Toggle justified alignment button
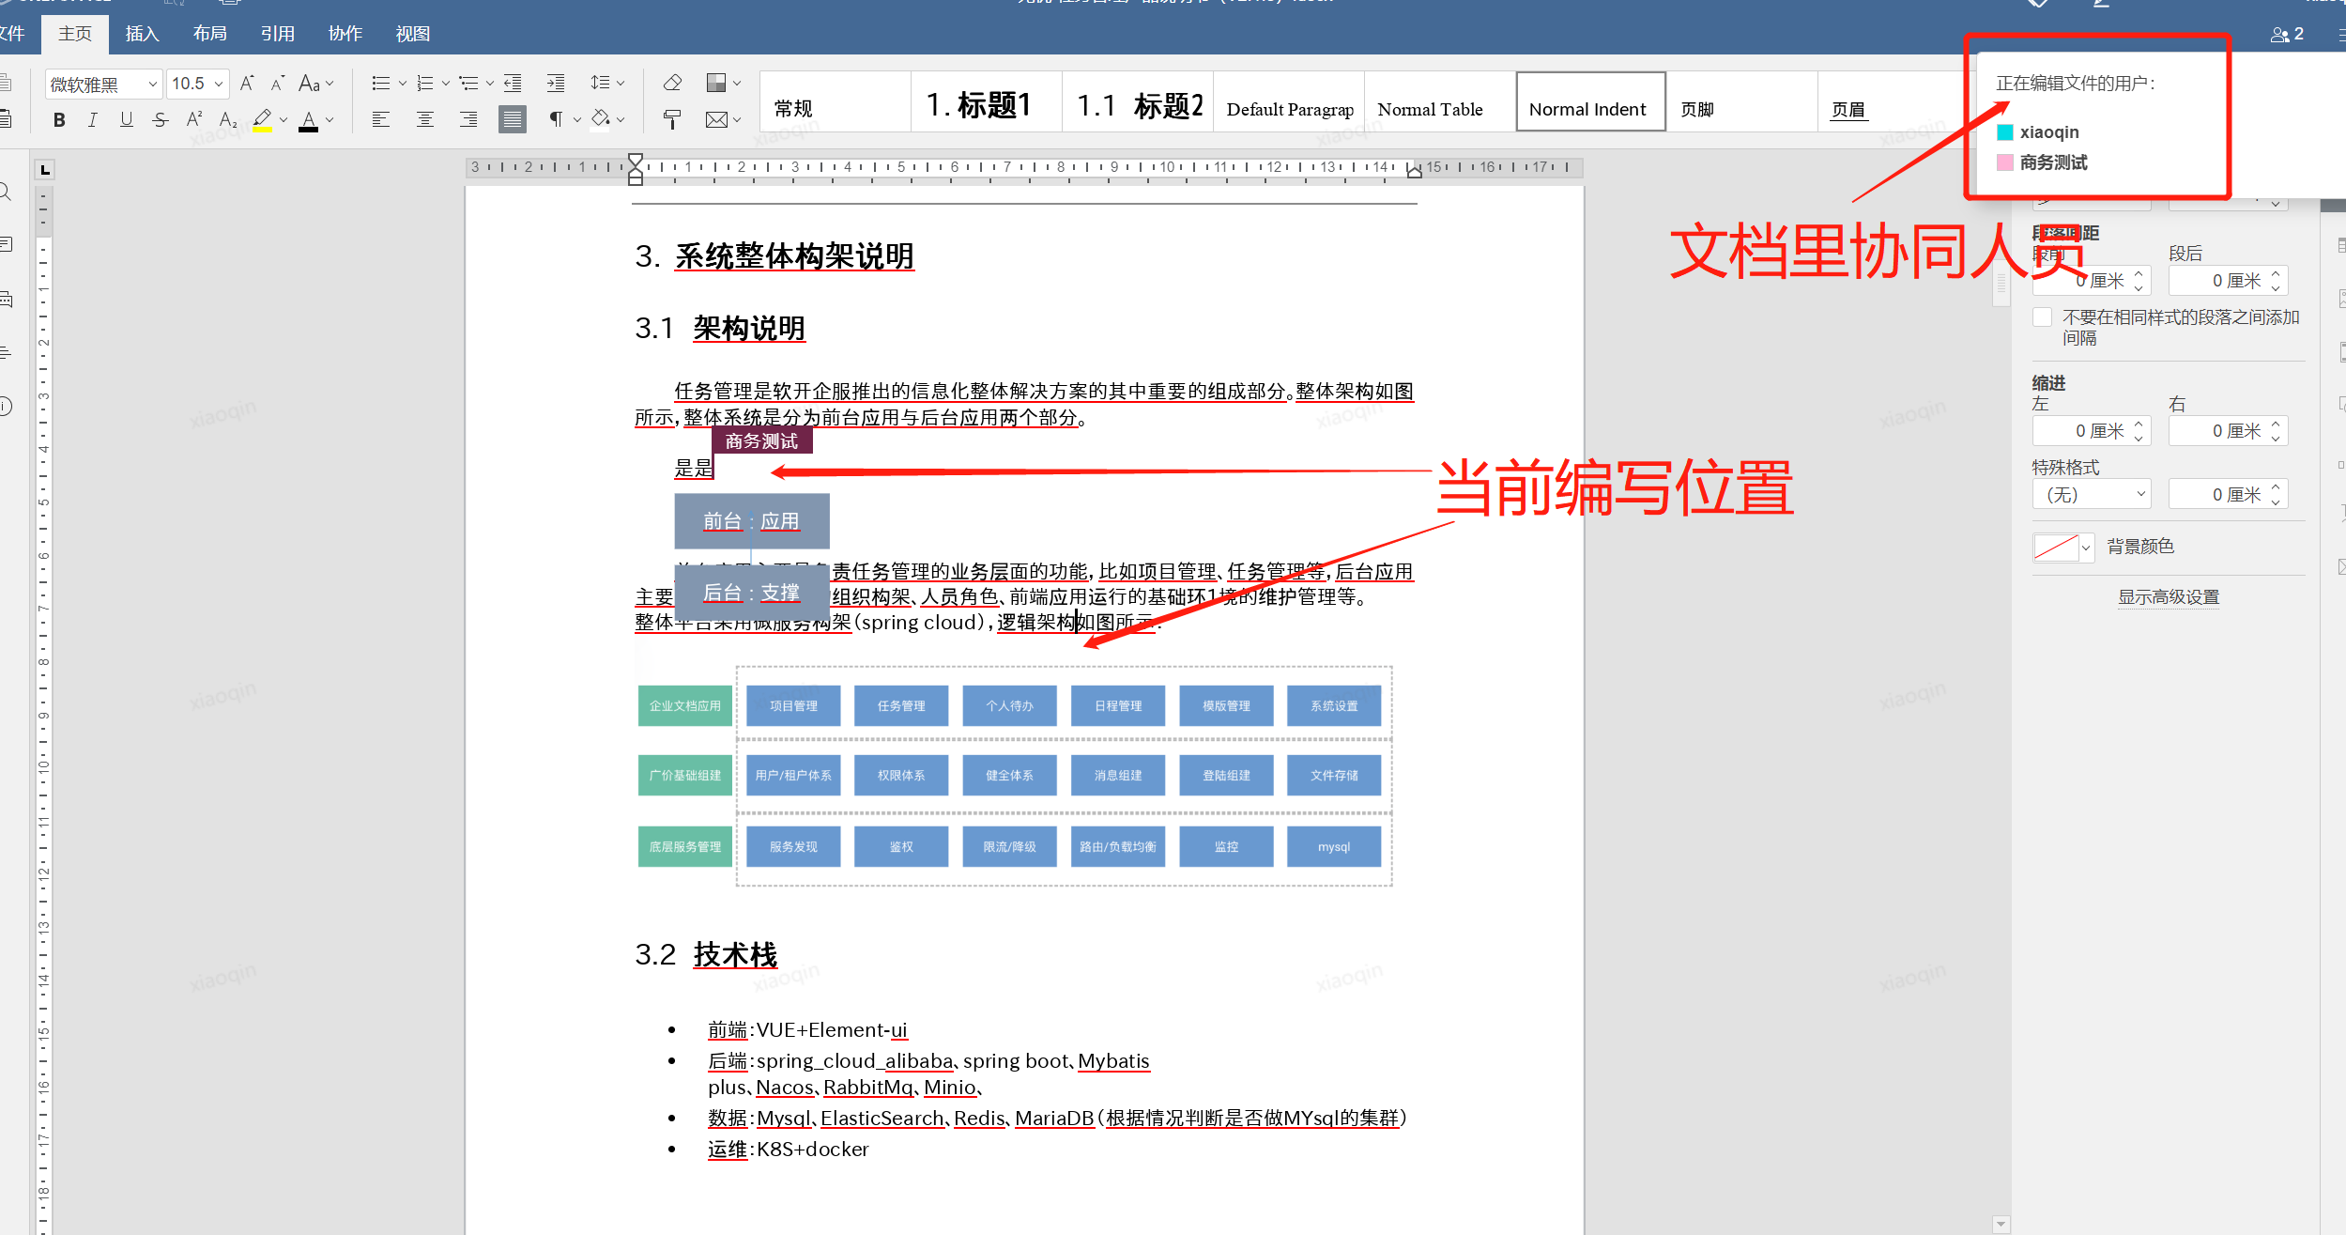Image resolution: width=2346 pixels, height=1235 pixels. (512, 120)
